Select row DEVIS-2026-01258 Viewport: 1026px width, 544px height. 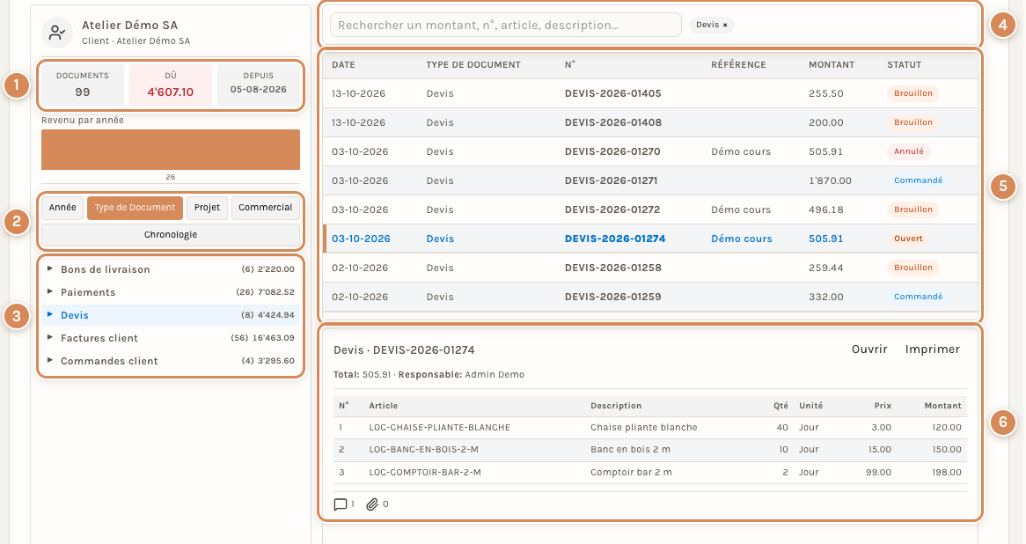pos(650,268)
